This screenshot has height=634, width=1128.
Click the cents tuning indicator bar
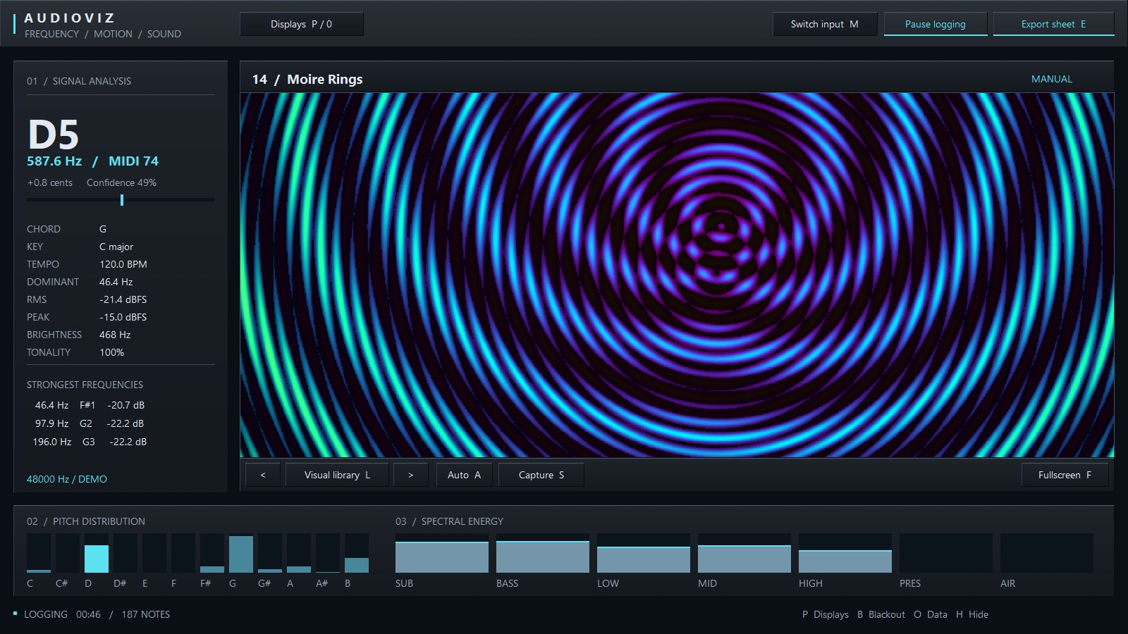click(x=121, y=200)
